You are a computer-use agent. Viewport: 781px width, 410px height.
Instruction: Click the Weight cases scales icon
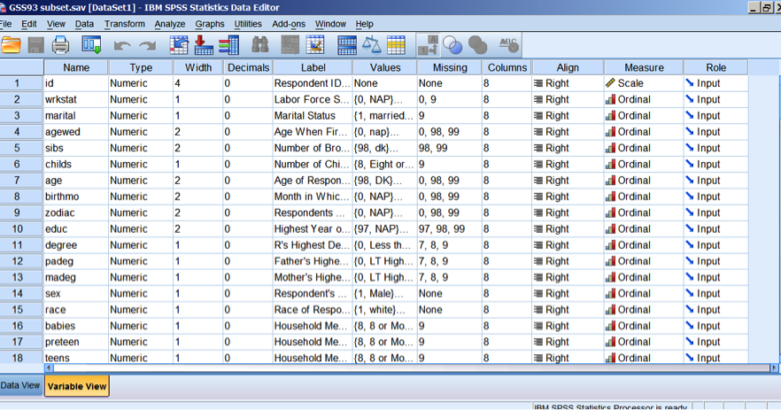372,45
